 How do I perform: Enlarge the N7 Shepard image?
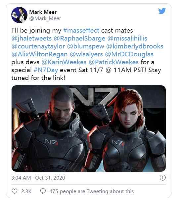click(x=89, y=129)
